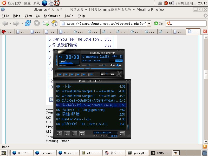Start playback with XMMS play button
Viewport: 208px width, 156px height.
[x=66, y=74]
